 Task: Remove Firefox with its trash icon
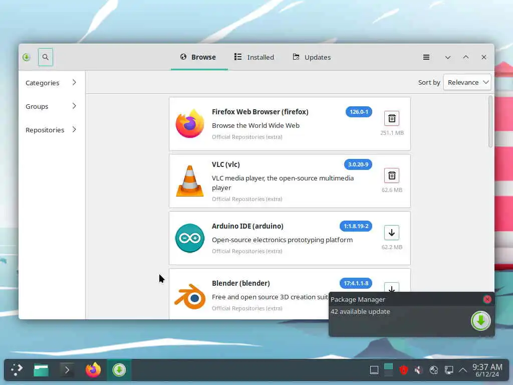[392, 118]
